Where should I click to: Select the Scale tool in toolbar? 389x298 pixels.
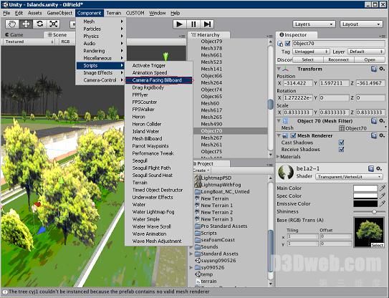coord(53,24)
